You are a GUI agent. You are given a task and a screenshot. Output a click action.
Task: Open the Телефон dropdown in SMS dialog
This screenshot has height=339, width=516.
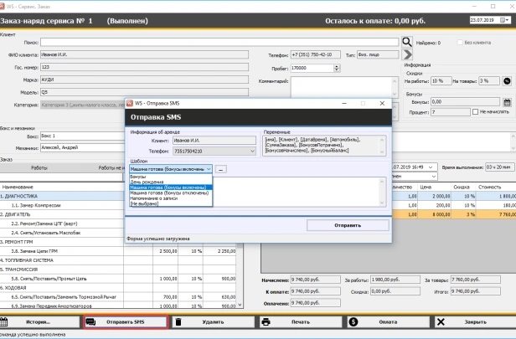pos(253,151)
